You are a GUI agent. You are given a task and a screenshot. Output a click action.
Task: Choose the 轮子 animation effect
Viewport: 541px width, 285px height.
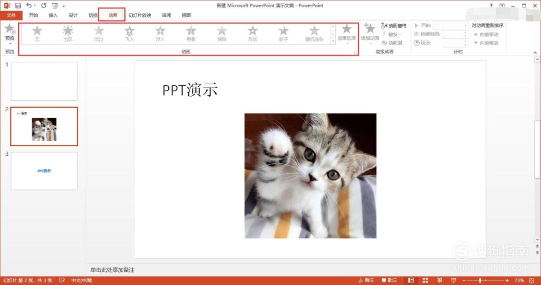point(283,34)
